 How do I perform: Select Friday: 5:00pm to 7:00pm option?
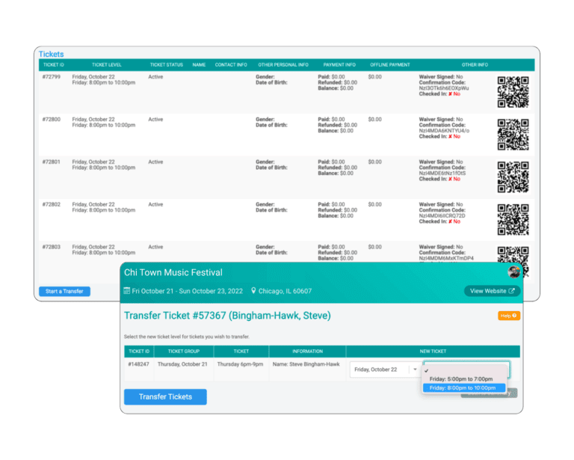(x=460, y=379)
